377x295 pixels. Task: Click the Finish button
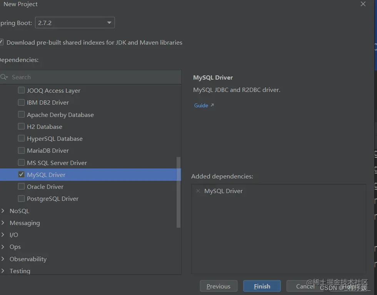(262, 286)
